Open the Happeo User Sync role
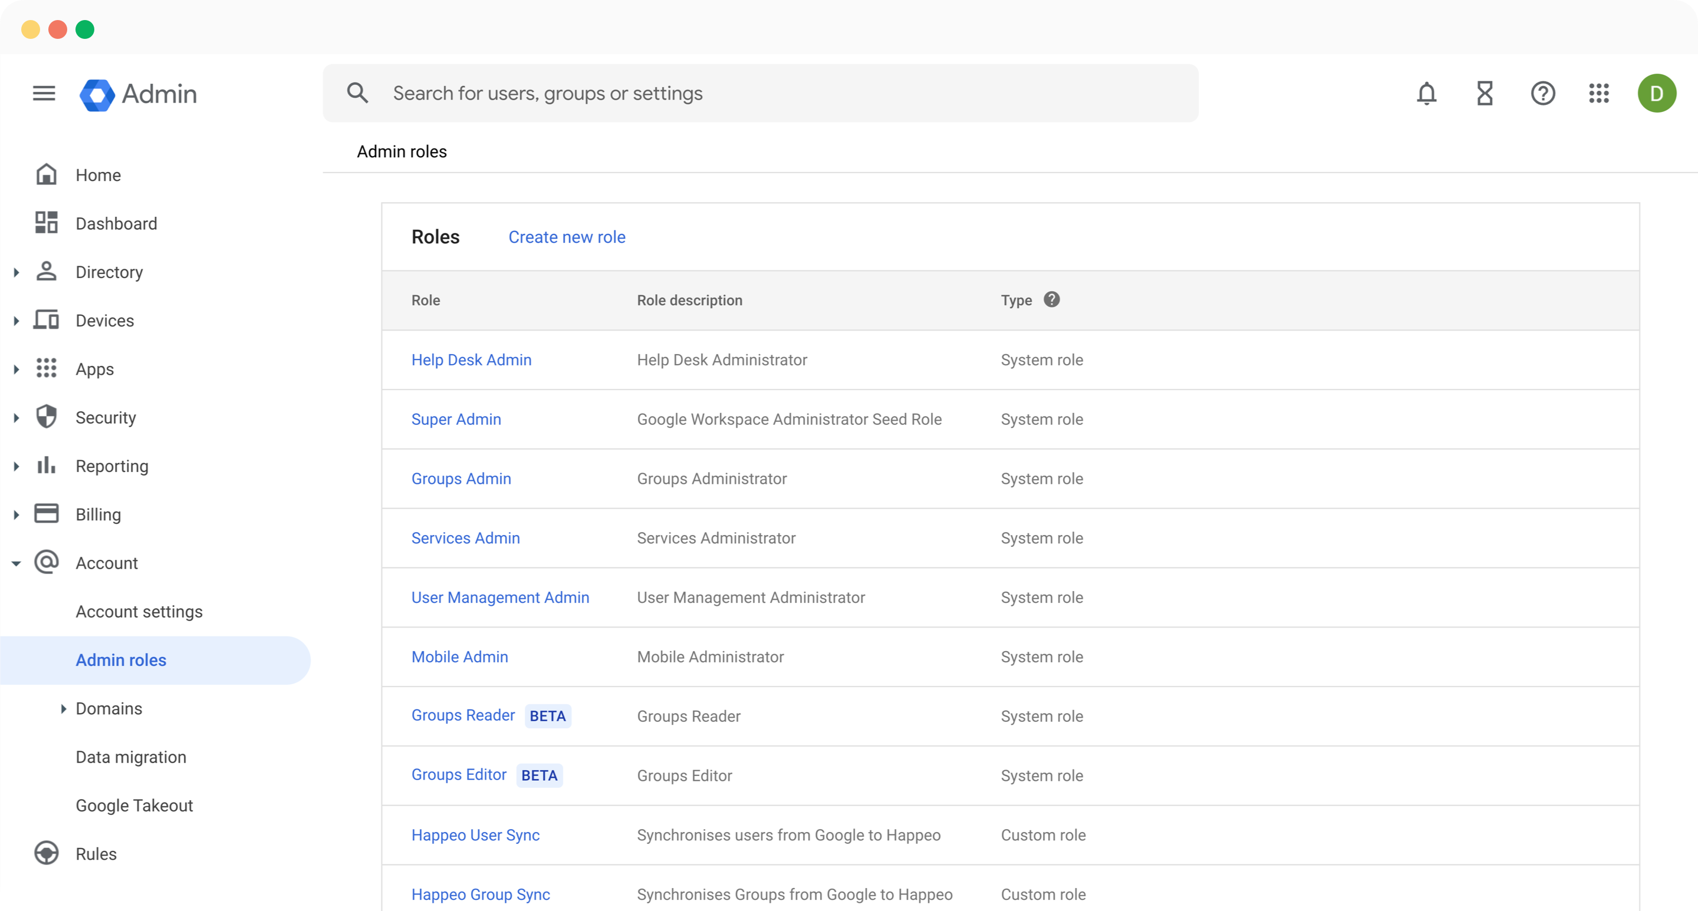Viewport: 1698px width, 911px height. (475, 835)
